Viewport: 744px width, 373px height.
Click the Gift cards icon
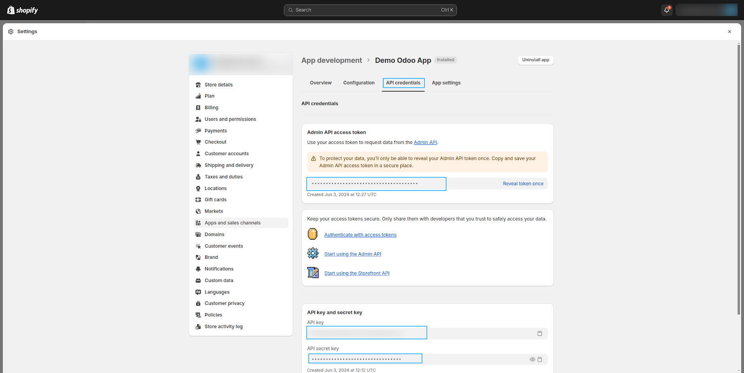click(x=198, y=200)
